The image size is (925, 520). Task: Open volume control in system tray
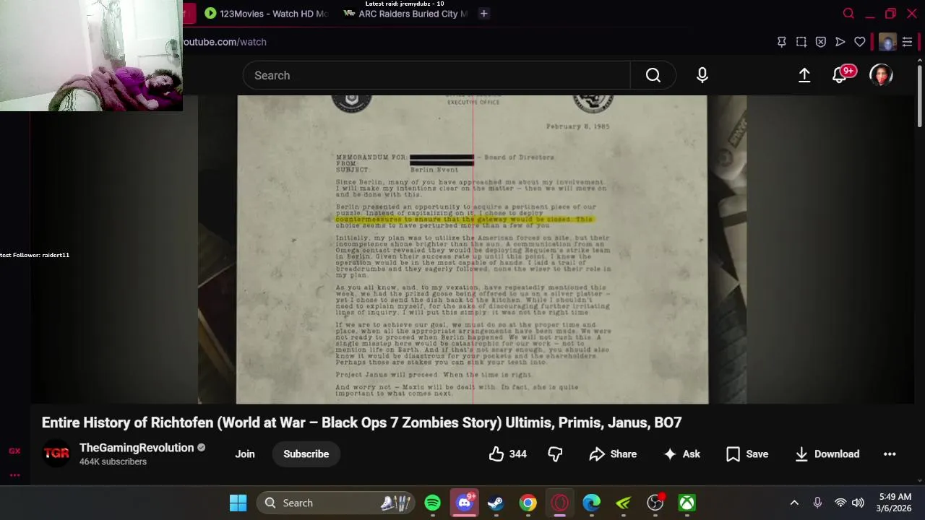tap(858, 503)
